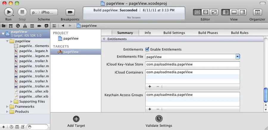268x130 pixels.
Task: Uncheck the Enable Entitlements checkbox
Action: 147,49
